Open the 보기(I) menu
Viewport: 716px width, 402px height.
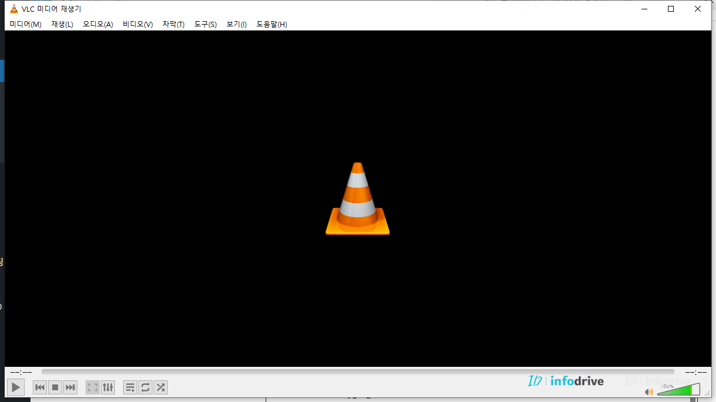[x=236, y=24]
